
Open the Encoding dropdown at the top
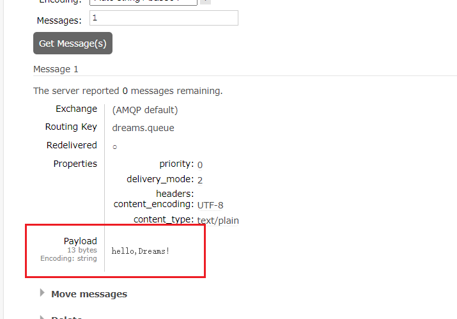(x=143, y=2)
